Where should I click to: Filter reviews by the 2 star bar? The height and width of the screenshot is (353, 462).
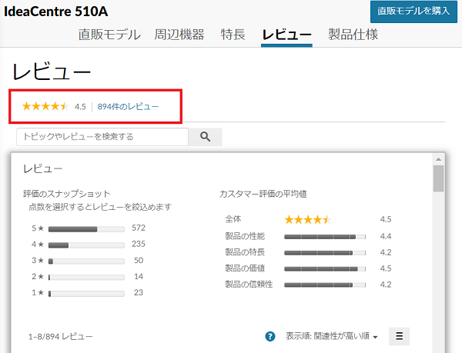(86, 277)
